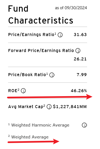The image size is (100, 149).
Task: Select the Price/Book Ratio label text
Action: (x=28, y=75)
